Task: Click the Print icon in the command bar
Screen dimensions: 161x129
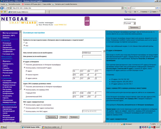Action: 135,12
